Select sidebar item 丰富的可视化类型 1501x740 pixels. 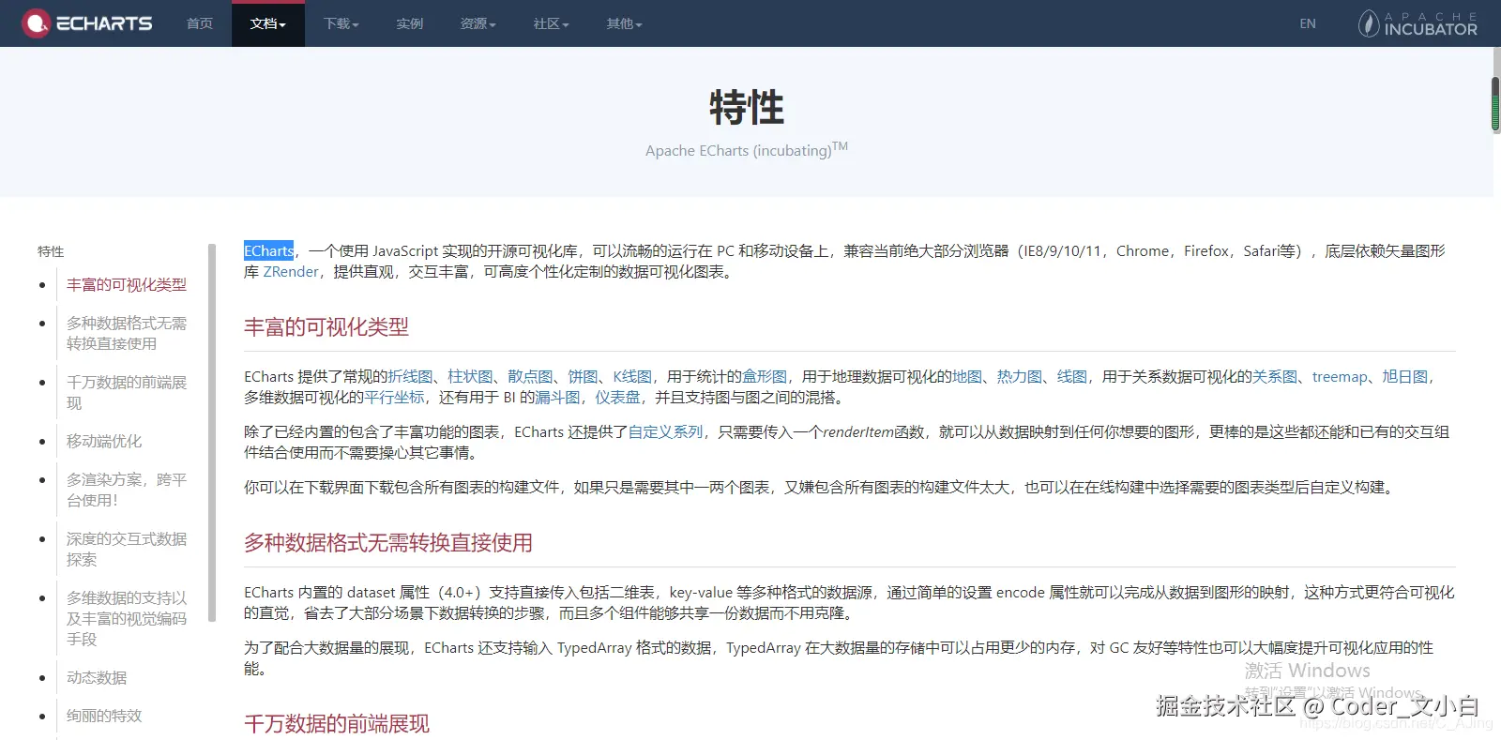pyautogui.click(x=127, y=285)
